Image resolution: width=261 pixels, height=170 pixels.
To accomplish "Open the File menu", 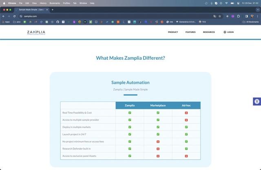I will click(21, 3).
